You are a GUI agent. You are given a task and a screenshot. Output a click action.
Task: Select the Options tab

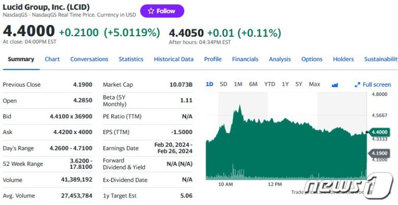coord(312,59)
